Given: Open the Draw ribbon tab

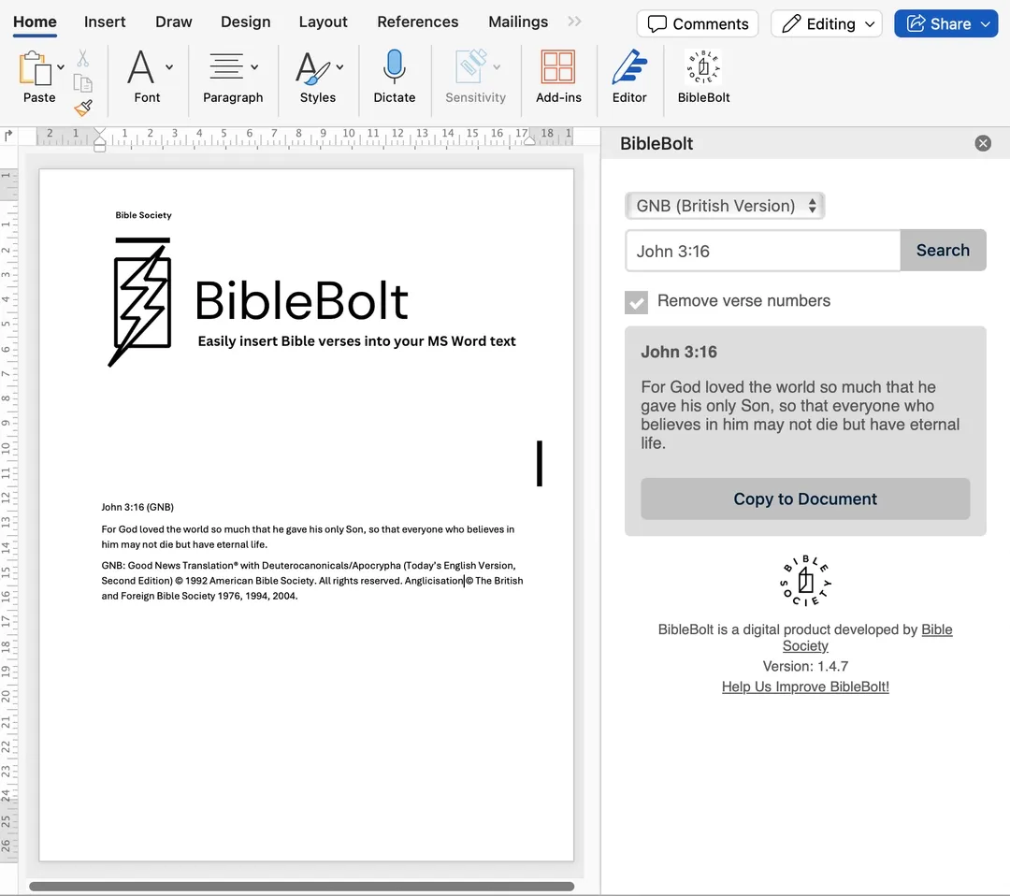Looking at the screenshot, I should click(x=173, y=22).
